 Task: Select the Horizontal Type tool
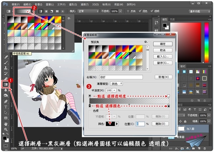pos(6,107)
